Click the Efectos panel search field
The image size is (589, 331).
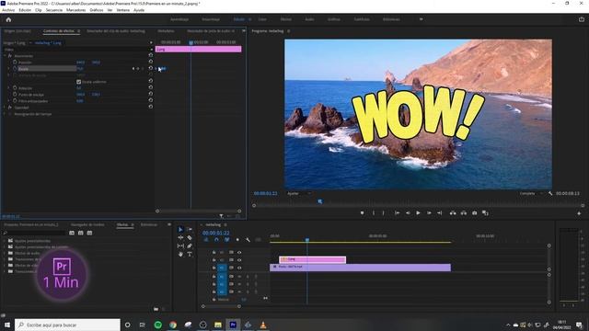[x=35, y=233]
